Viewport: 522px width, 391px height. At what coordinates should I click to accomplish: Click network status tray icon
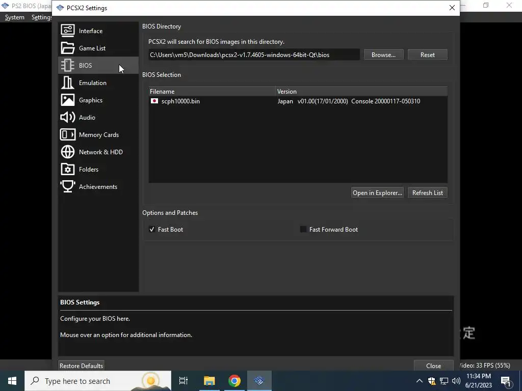click(444, 381)
